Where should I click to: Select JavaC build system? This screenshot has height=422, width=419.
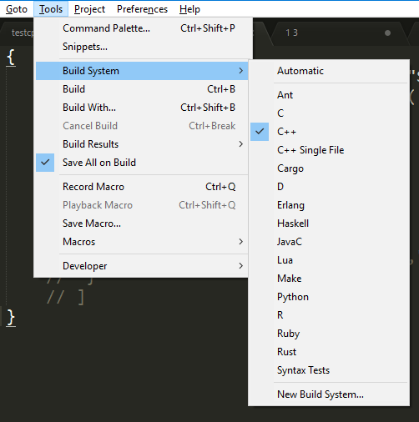coord(329,242)
